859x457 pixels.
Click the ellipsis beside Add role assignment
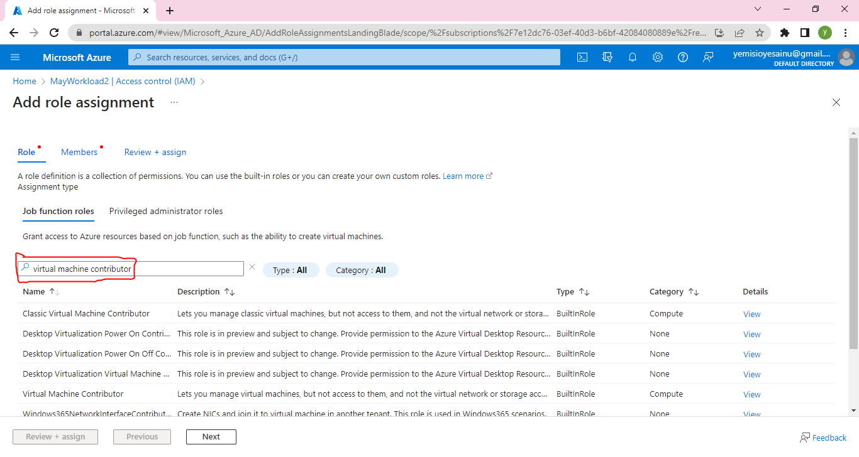174,102
